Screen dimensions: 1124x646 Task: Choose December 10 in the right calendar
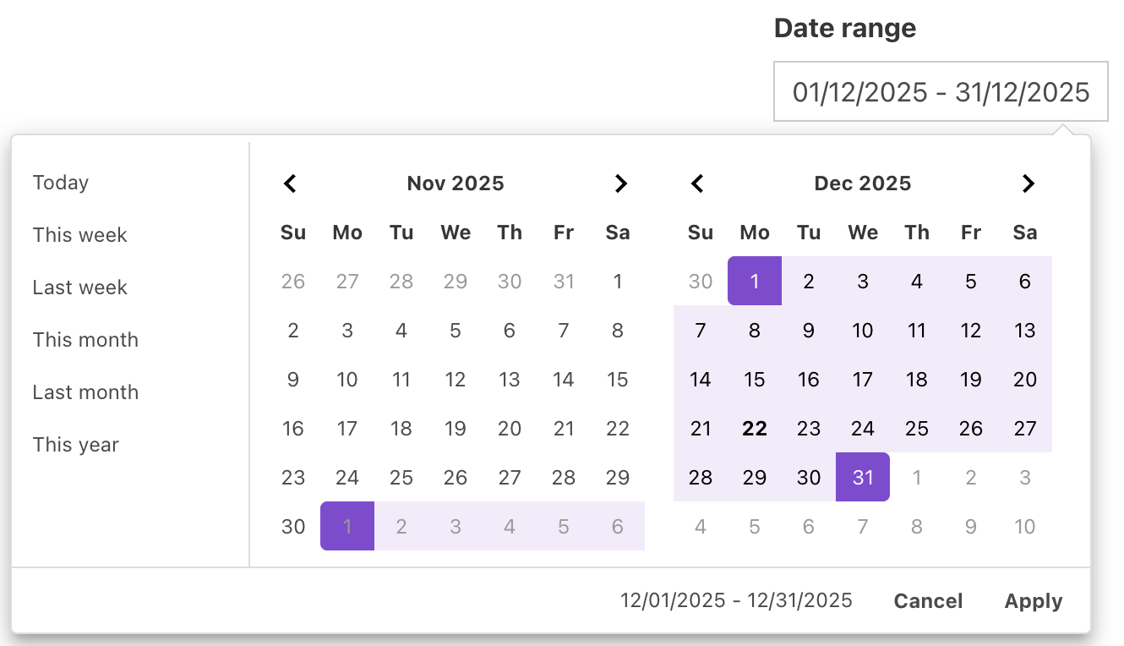click(863, 331)
